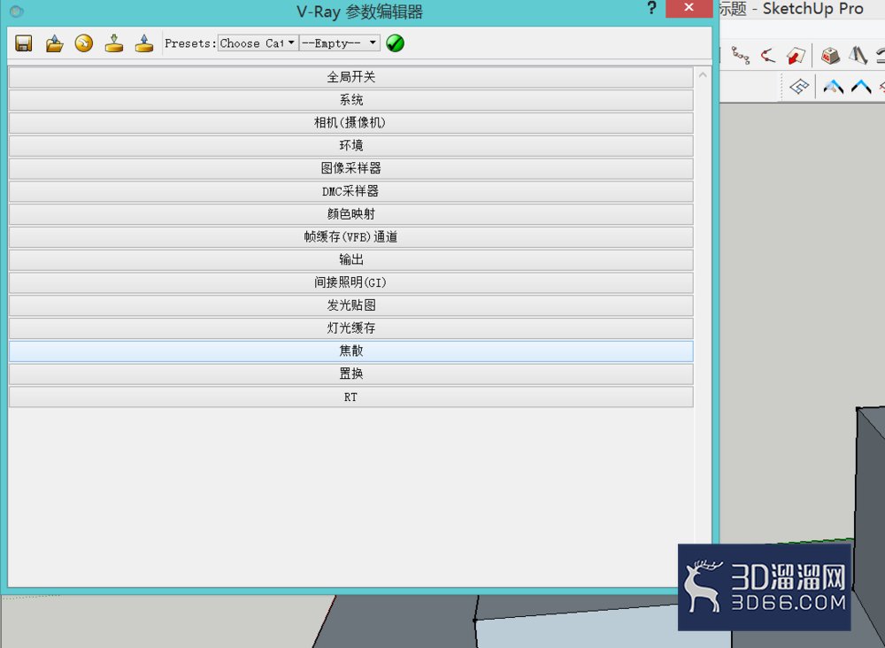Viewport: 885px width, 648px height.
Task: Click the floppy disk save icon in V-Ray editor
Action: [x=24, y=43]
